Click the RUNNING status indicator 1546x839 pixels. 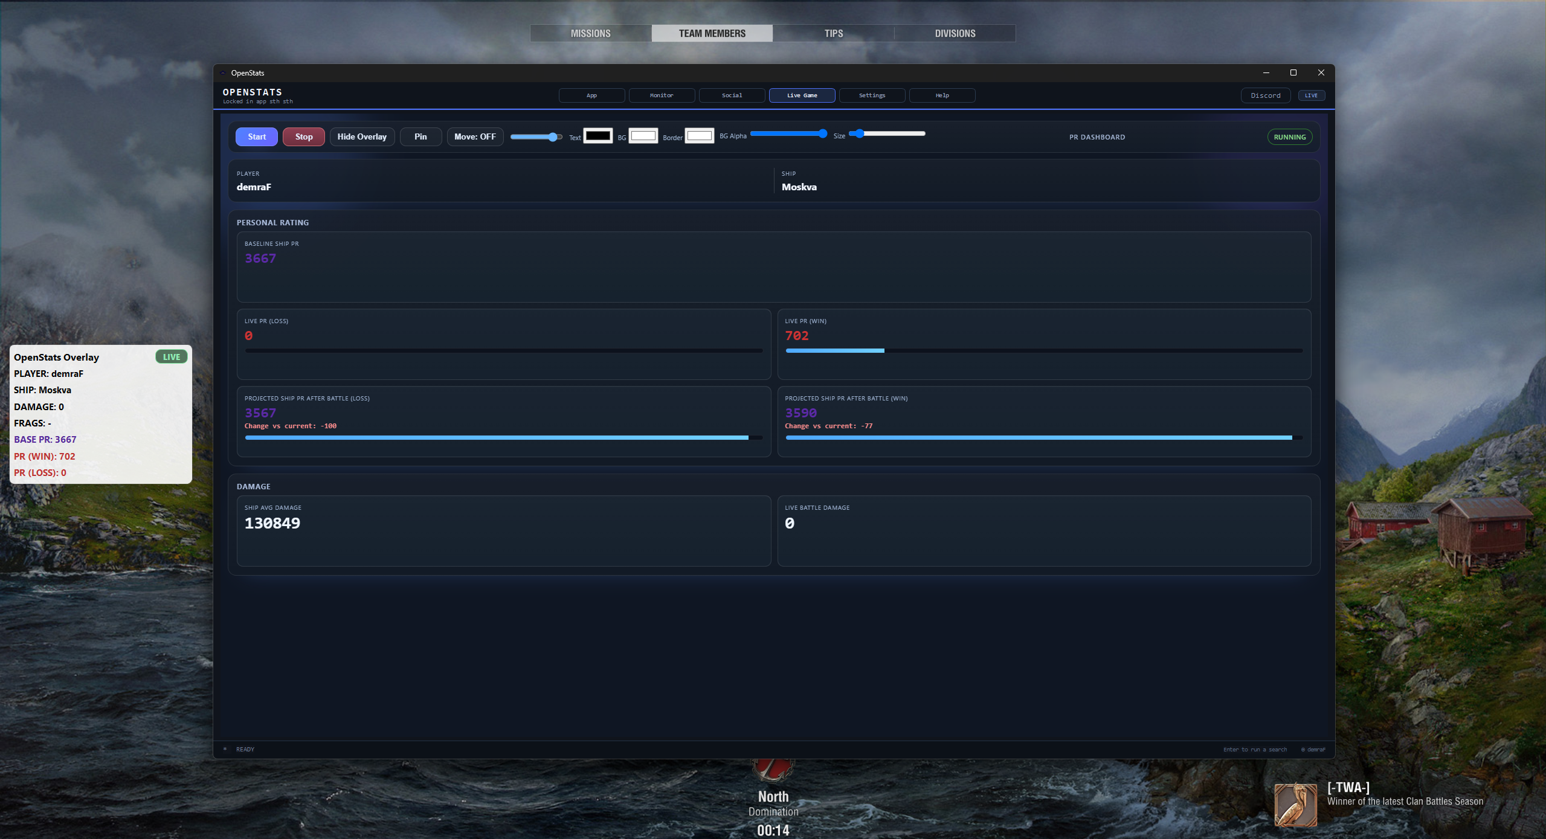click(1289, 137)
